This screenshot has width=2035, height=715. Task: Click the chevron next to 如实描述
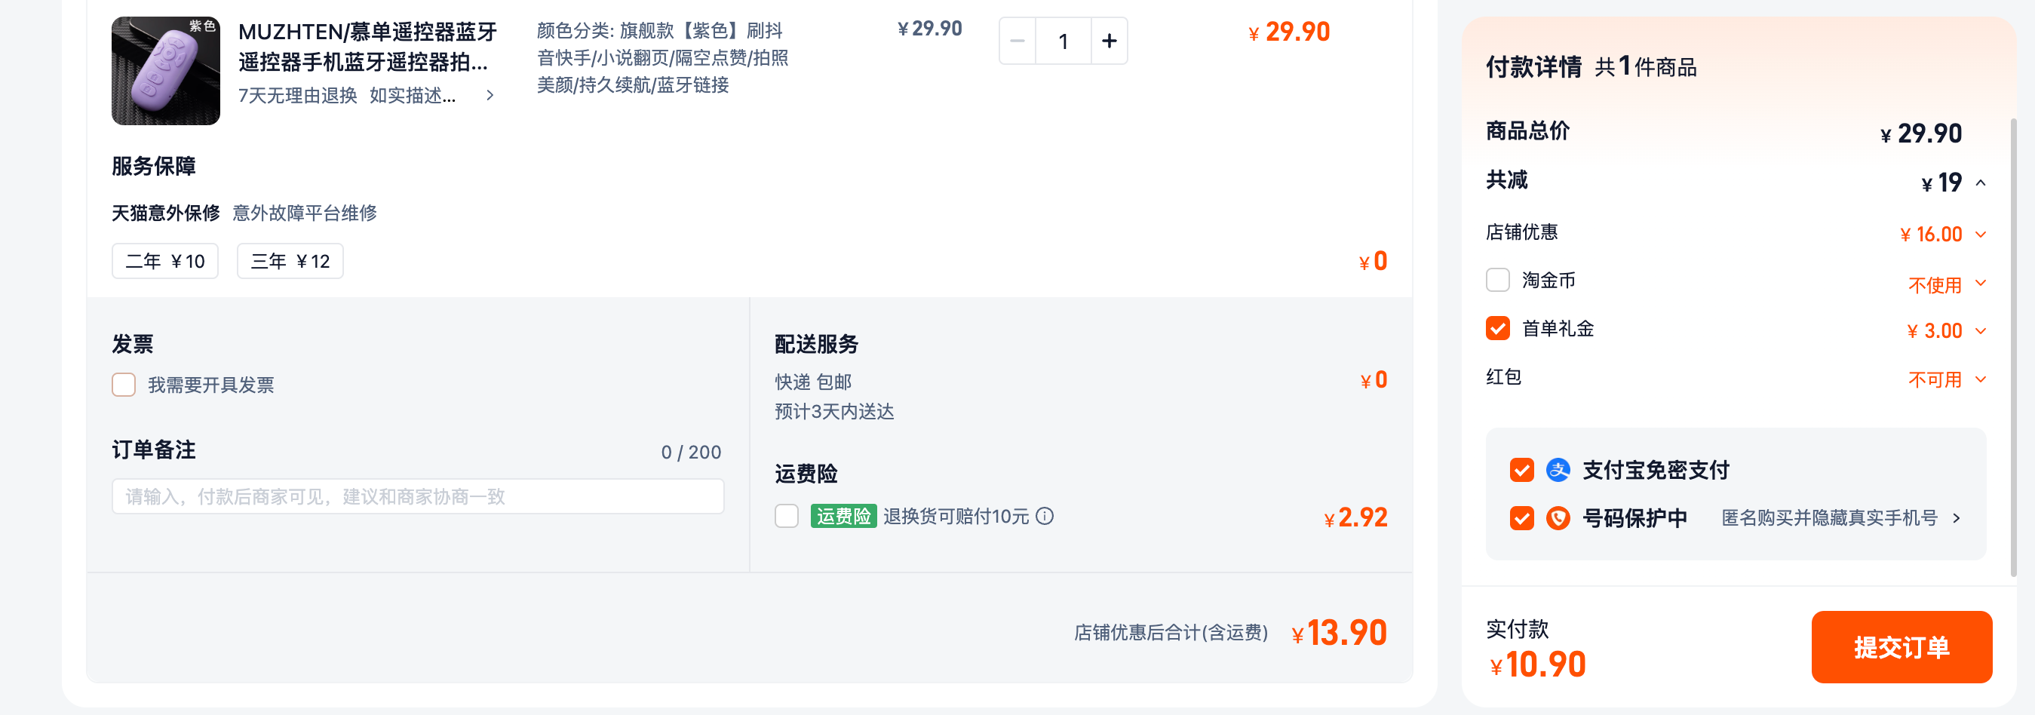490,96
